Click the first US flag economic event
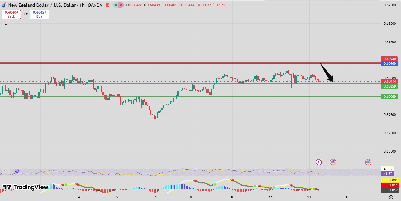This screenshot has height=201, width=401. (x=333, y=162)
